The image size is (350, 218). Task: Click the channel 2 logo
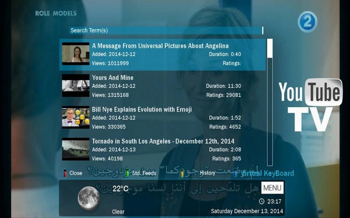(x=308, y=22)
